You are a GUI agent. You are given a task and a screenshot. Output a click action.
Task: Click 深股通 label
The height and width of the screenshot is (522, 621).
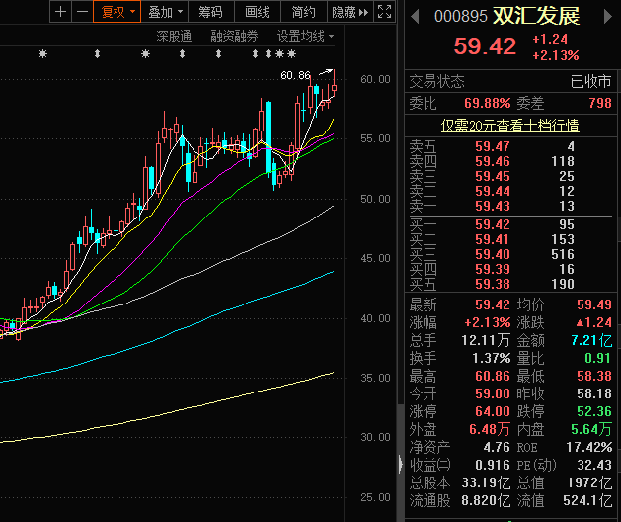click(174, 36)
